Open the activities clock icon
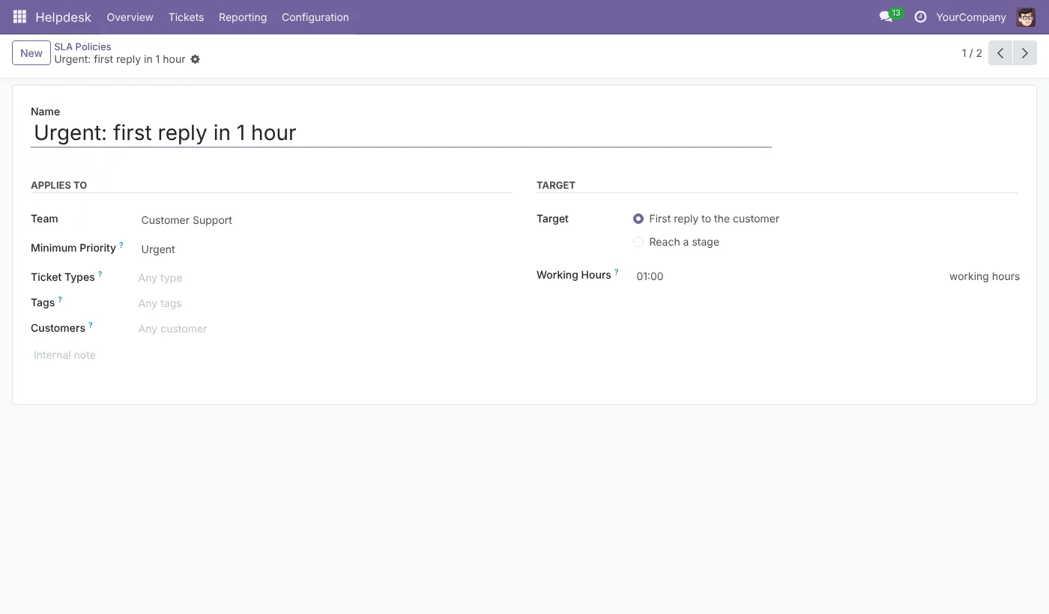The height and width of the screenshot is (614, 1049). [921, 16]
